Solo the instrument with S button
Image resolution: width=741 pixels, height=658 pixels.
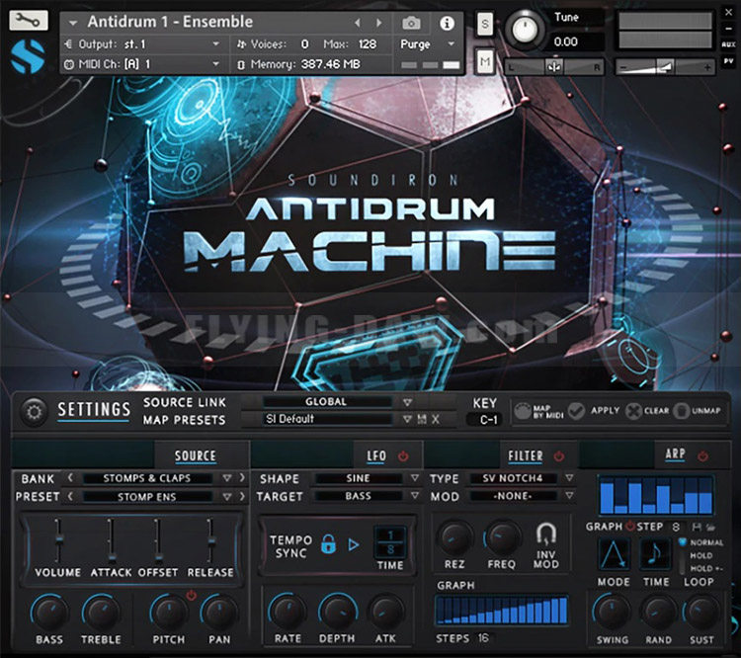pyautogui.click(x=485, y=24)
